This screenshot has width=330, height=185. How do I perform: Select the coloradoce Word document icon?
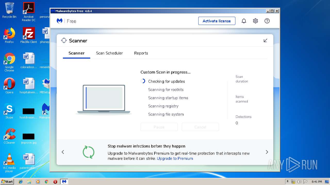click(29, 61)
